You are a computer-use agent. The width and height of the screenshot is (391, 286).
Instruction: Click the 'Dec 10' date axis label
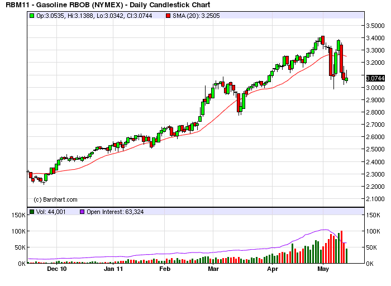57,269
